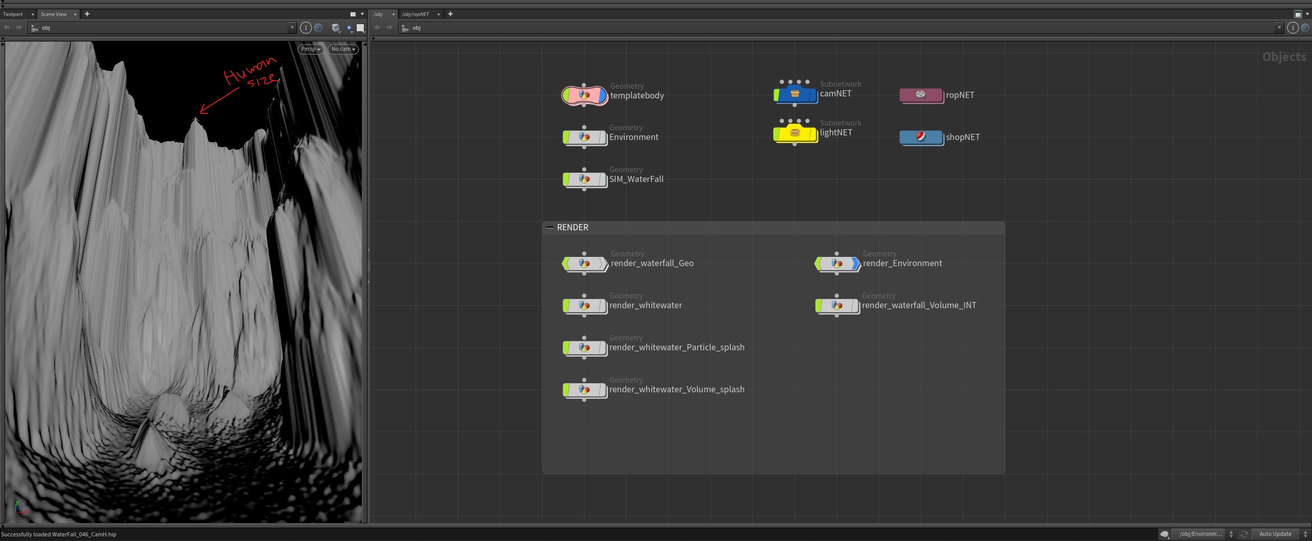Toggle display flag on render_waterfall_Volume_INT node
1312x541 pixels.
coord(854,305)
